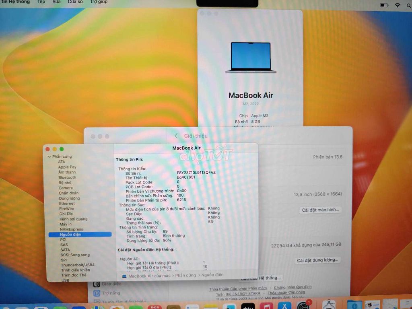The width and height of the screenshot is (412, 309).
Task: Select Bluetooth in the hardware sidebar
Action: (67, 177)
